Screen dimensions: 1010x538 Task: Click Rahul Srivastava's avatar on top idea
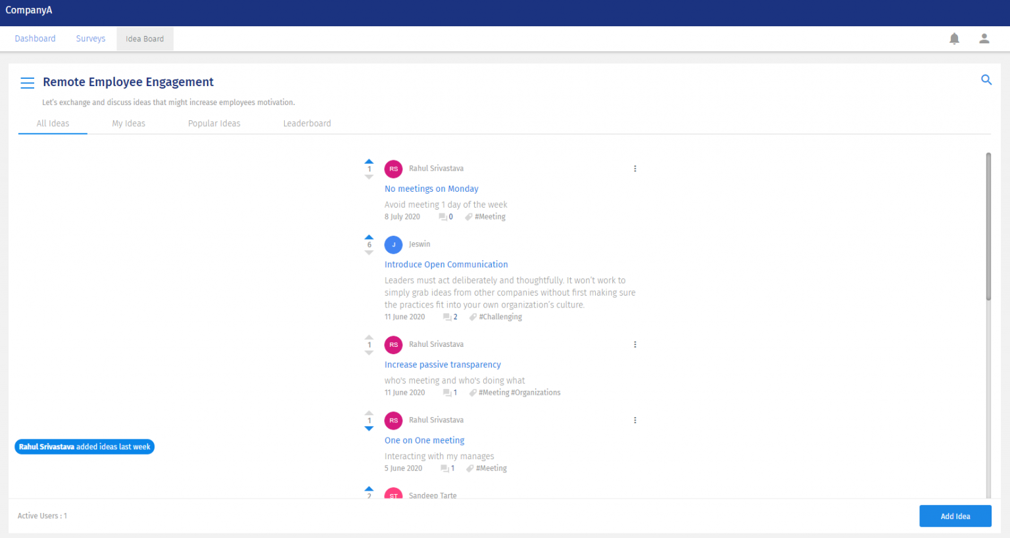click(393, 168)
